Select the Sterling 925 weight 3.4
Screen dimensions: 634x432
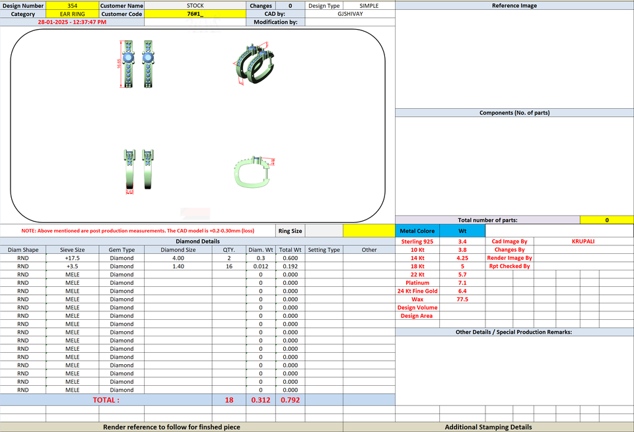[462, 241]
